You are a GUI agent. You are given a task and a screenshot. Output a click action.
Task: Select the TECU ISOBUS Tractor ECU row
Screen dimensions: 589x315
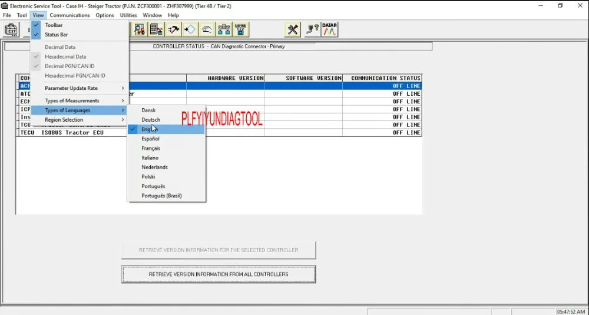[219, 133]
